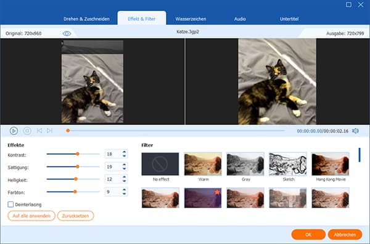Image resolution: width=370 pixels, height=244 pixels.
Task: Select the purple filter with star
Action: tap(203, 198)
